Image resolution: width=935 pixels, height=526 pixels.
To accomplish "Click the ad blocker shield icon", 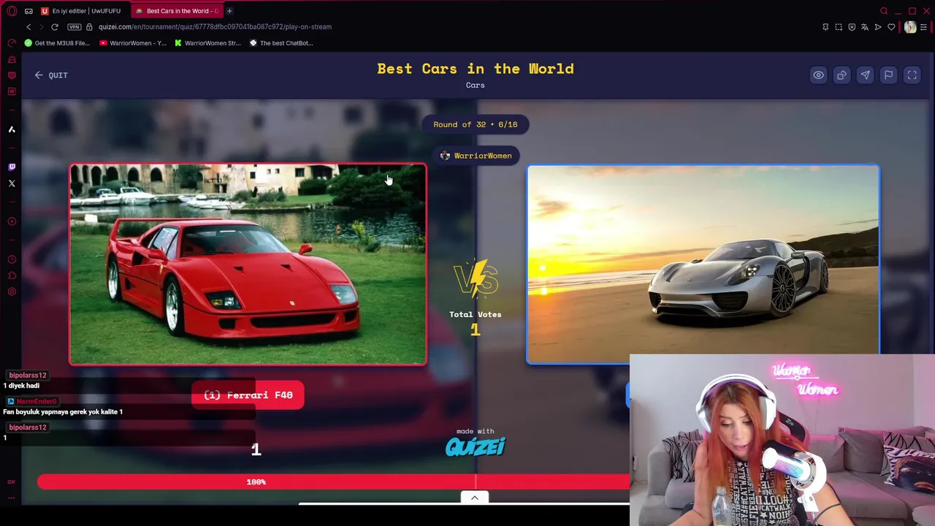I will (x=852, y=27).
